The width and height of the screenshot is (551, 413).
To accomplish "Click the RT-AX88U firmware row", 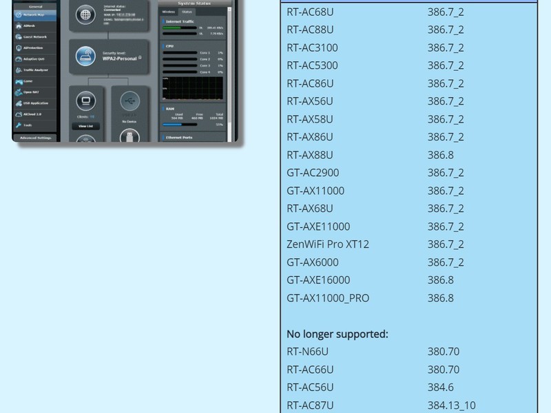I will click(408, 155).
